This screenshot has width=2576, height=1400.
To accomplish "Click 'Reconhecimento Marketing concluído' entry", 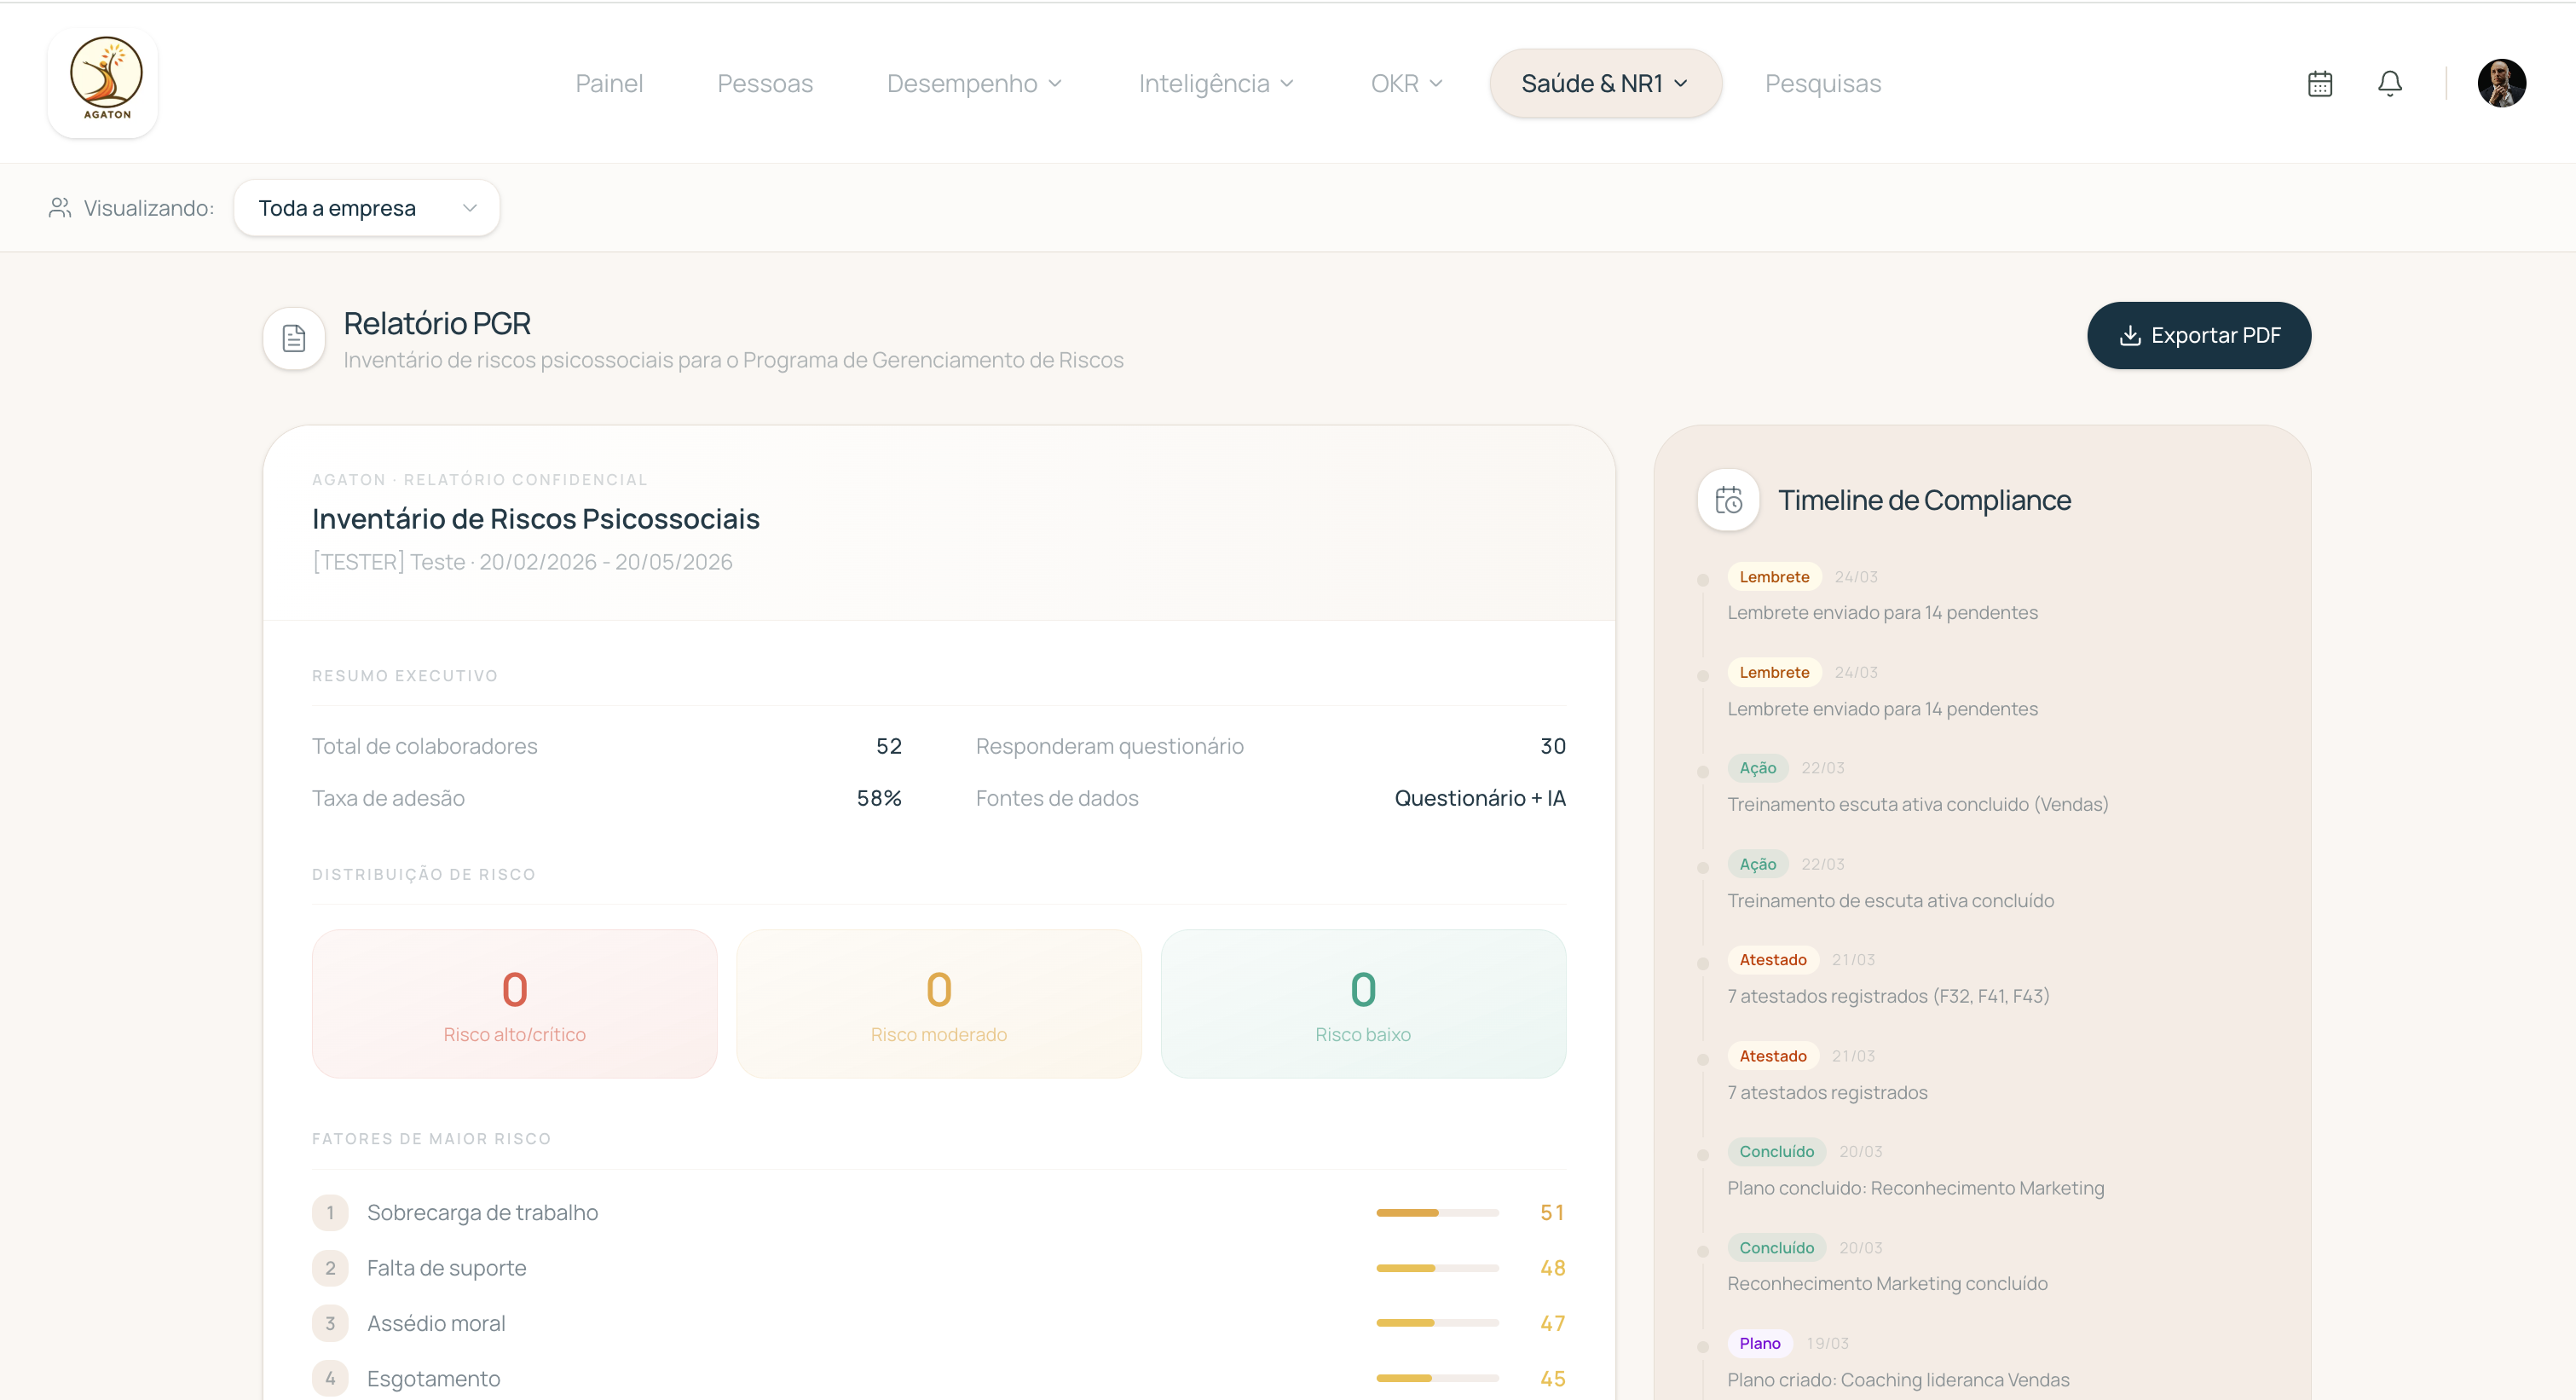I will coord(1887,1283).
